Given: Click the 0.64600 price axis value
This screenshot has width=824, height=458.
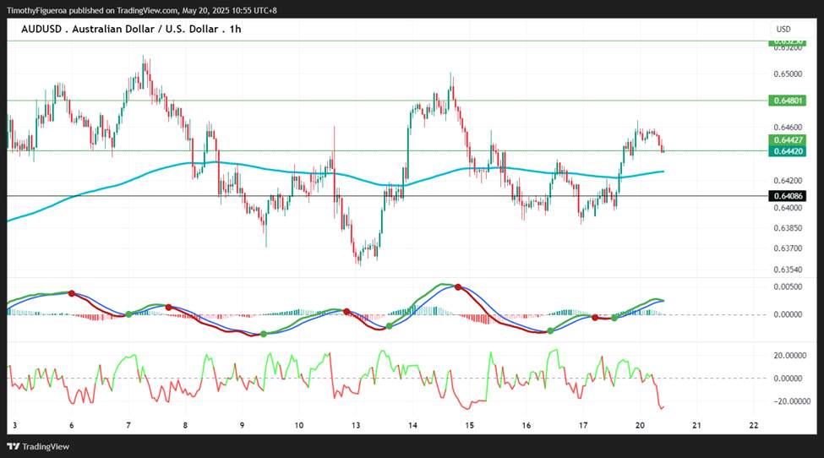Looking at the screenshot, I should tap(788, 127).
